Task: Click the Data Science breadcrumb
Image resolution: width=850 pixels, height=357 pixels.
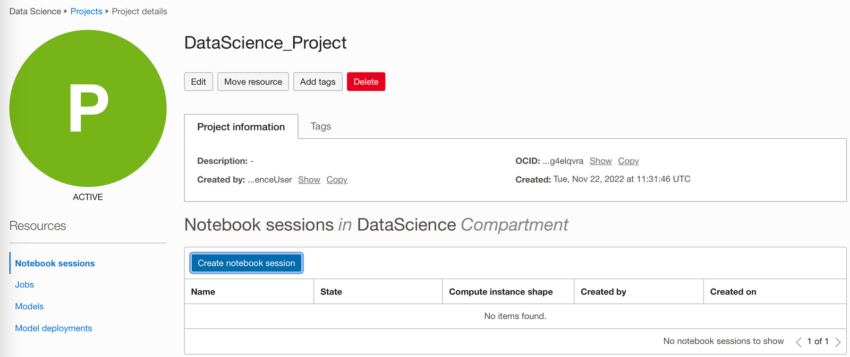Action: [x=35, y=11]
